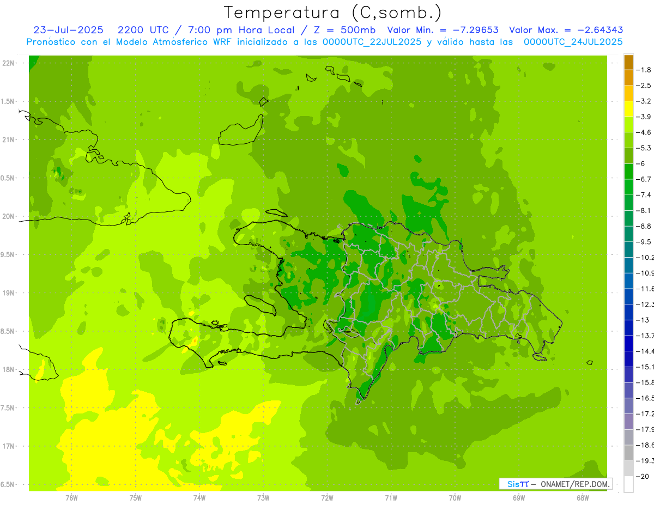Image resolution: width=654 pixels, height=505 pixels.
Task: Click the '22N' latitude label
Action: click(x=8, y=63)
